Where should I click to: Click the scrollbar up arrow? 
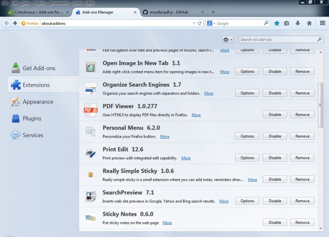[321, 52]
